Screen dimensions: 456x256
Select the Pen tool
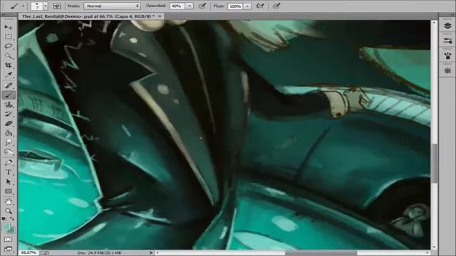(x=8, y=163)
